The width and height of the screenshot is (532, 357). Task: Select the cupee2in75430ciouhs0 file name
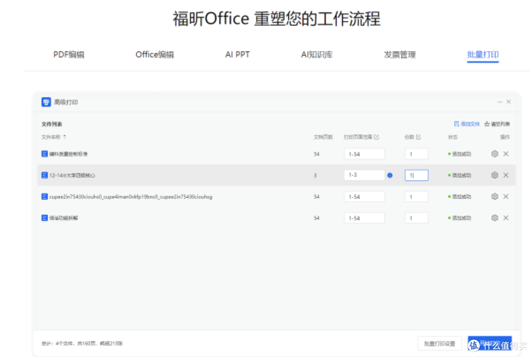[x=131, y=196]
